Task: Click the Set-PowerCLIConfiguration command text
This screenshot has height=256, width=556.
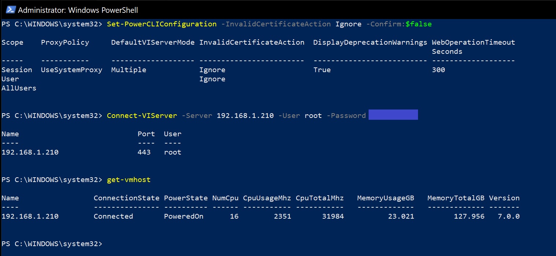Action: pyautogui.click(x=162, y=24)
